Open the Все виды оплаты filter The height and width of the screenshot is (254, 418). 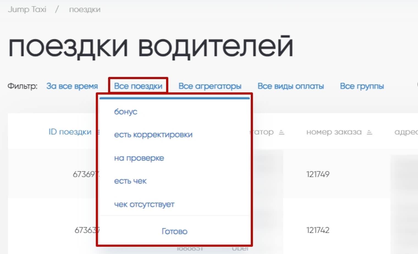[290, 86]
